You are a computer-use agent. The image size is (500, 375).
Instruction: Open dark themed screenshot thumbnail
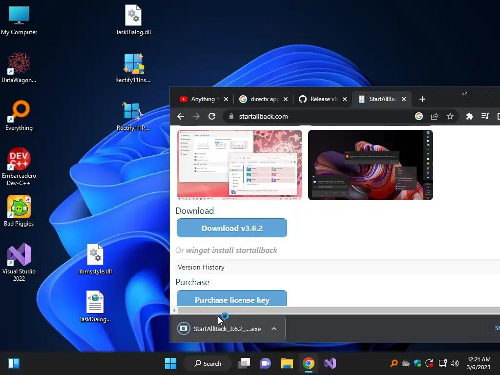(x=371, y=165)
